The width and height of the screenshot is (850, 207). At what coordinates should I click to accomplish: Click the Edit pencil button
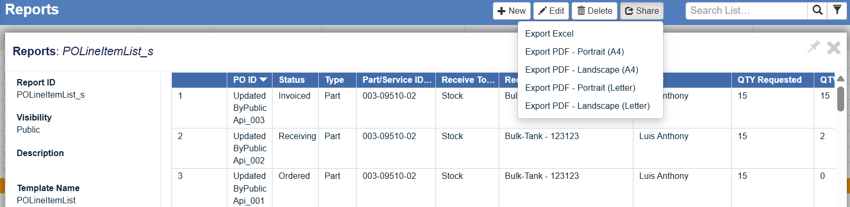[x=551, y=11]
